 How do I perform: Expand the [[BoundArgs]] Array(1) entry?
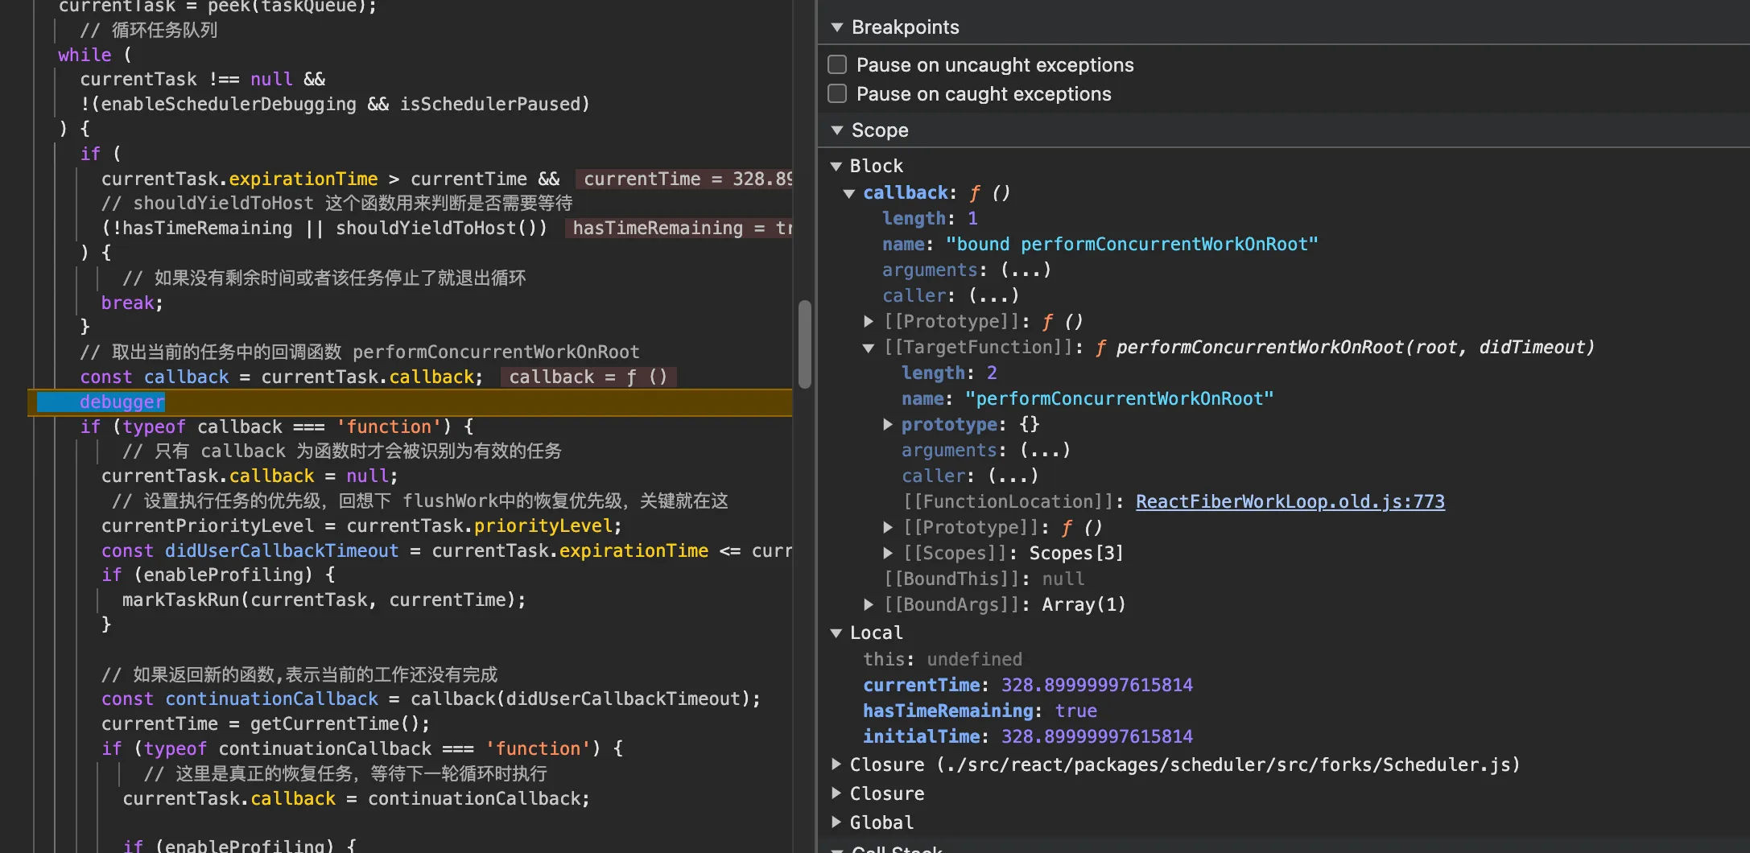pyautogui.click(x=869, y=604)
